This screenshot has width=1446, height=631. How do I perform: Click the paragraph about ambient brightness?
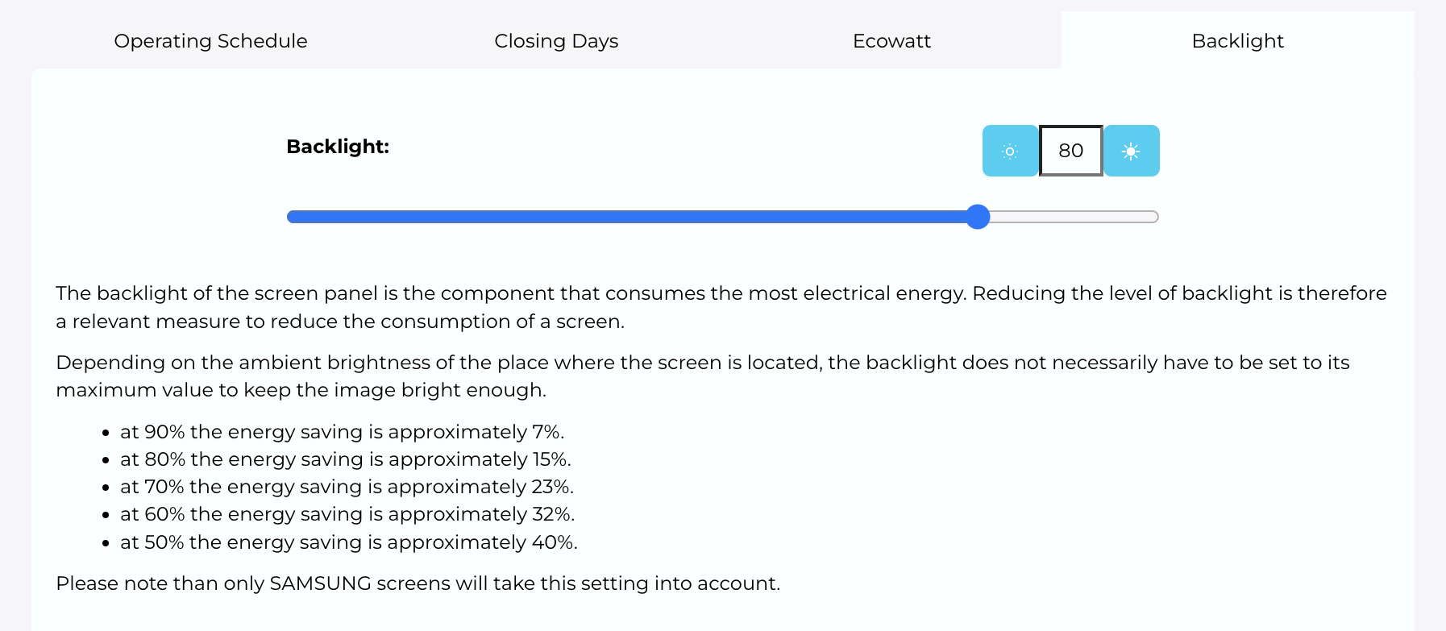click(702, 376)
